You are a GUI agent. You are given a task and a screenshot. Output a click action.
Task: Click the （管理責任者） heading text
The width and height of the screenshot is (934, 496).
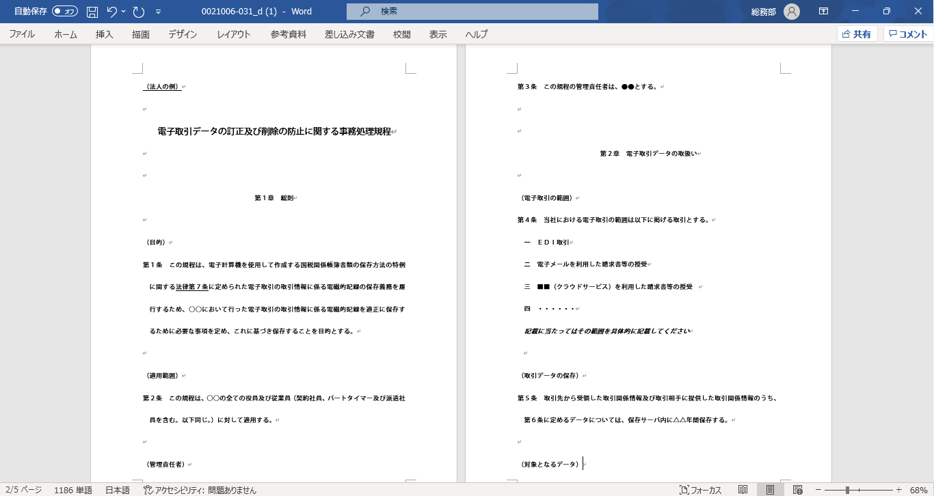(165, 465)
